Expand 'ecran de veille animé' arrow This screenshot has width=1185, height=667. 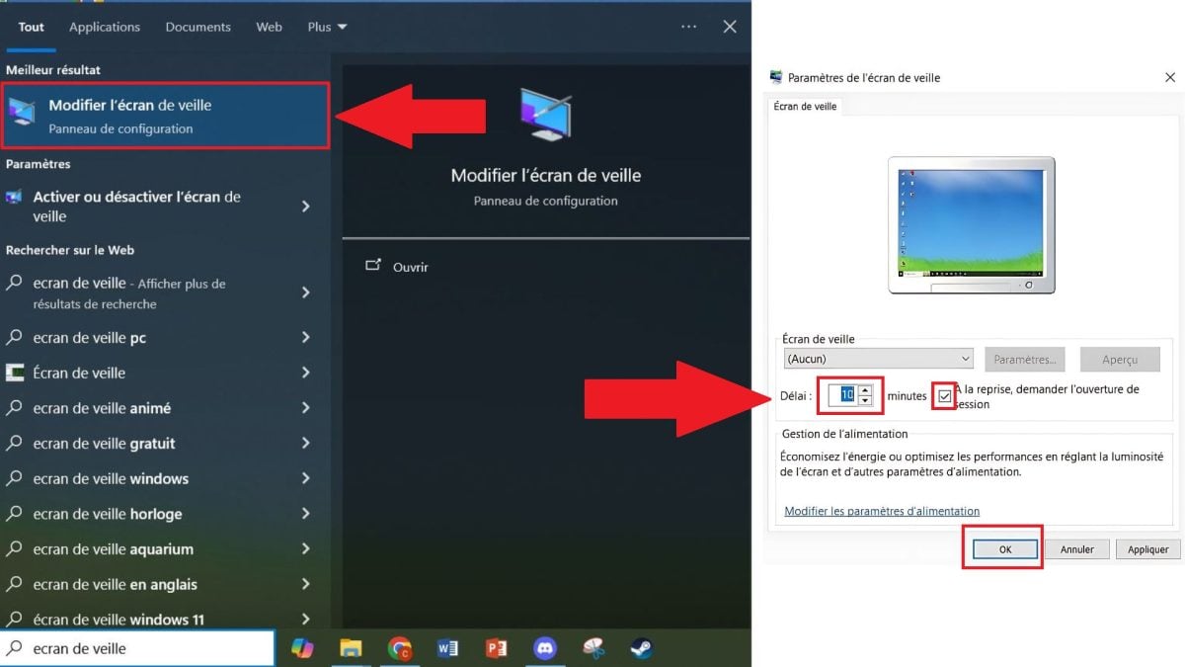point(306,408)
